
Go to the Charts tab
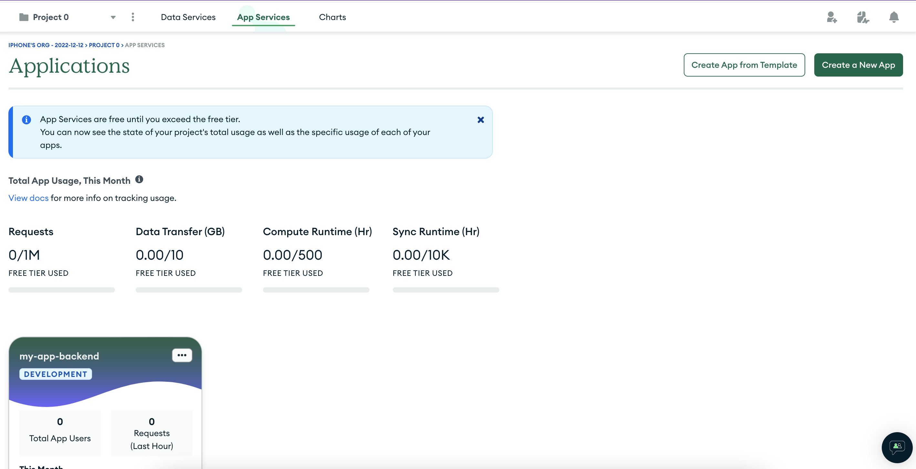coord(332,17)
